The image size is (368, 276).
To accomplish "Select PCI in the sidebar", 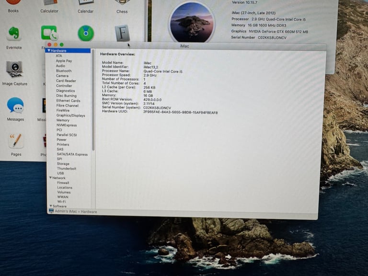I will click(x=59, y=130).
